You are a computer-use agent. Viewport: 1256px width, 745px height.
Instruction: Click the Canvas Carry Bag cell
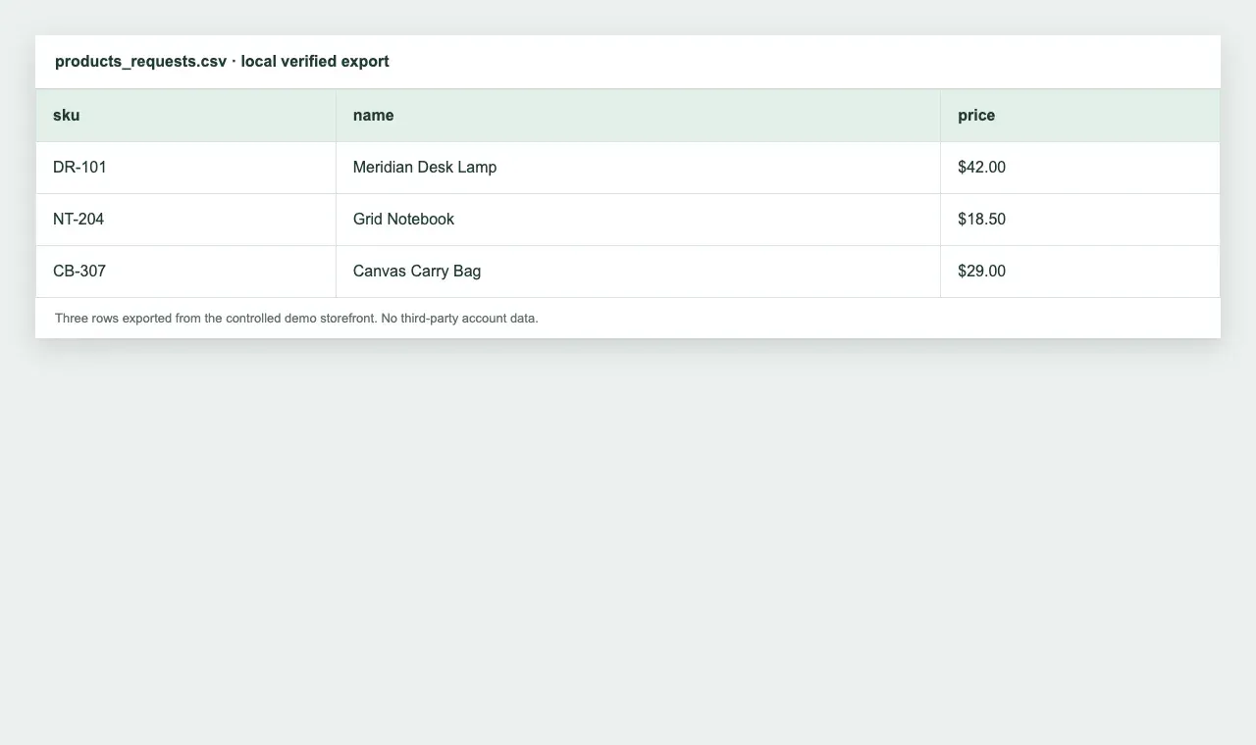(x=638, y=272)
